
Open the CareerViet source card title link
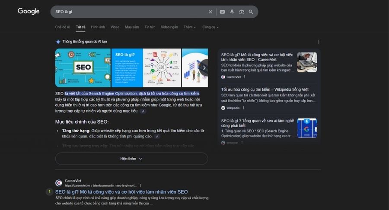257,57
